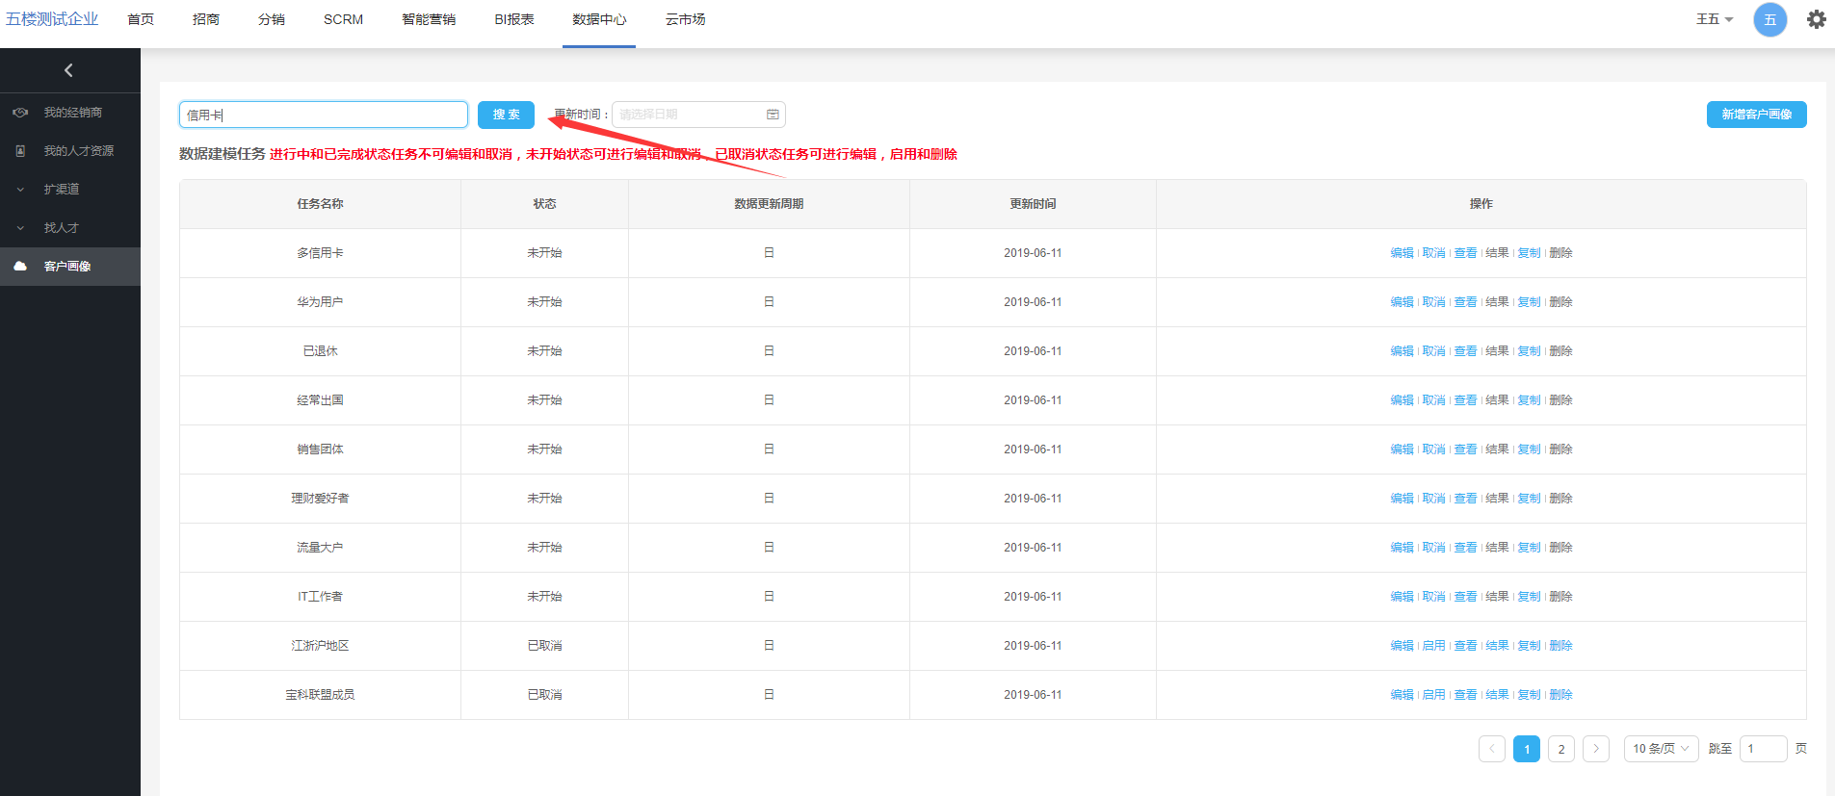Open the settings gear icon
This screenshot has width=1835, height=796.
(1816, 19)
